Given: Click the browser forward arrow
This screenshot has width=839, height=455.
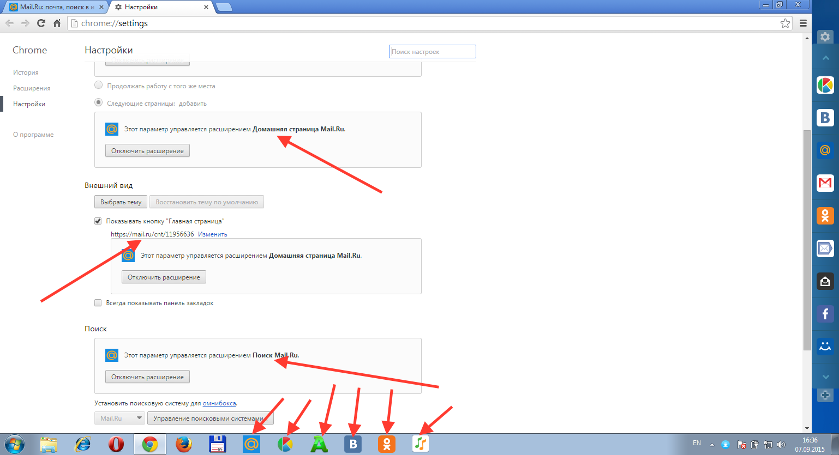Looking at the screenshot, I should (25, 23).
